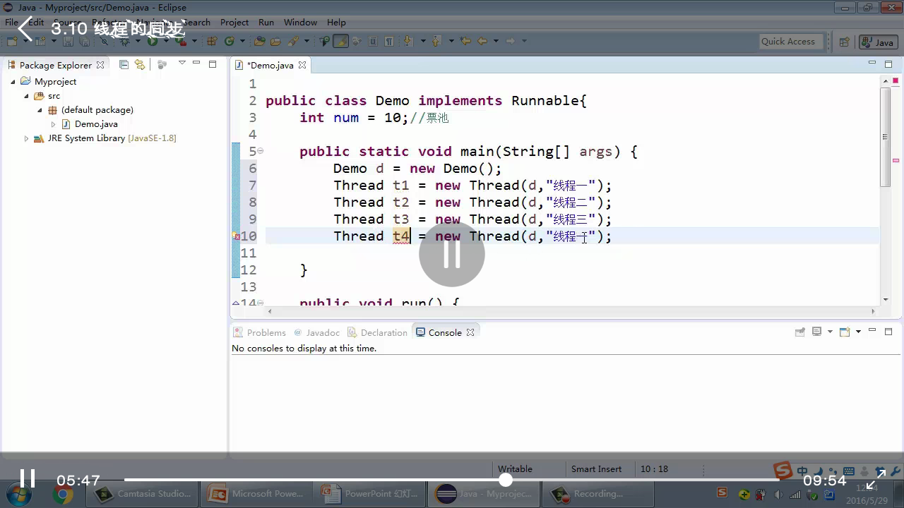Toggle Block Selection Mode icon

(372, 42)
